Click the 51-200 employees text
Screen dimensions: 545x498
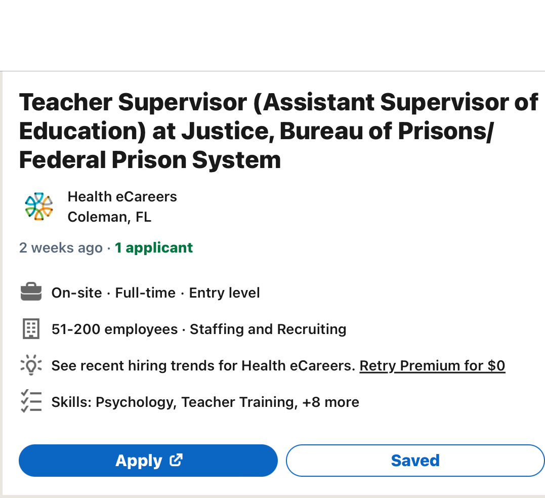click(x=114, y=329)
